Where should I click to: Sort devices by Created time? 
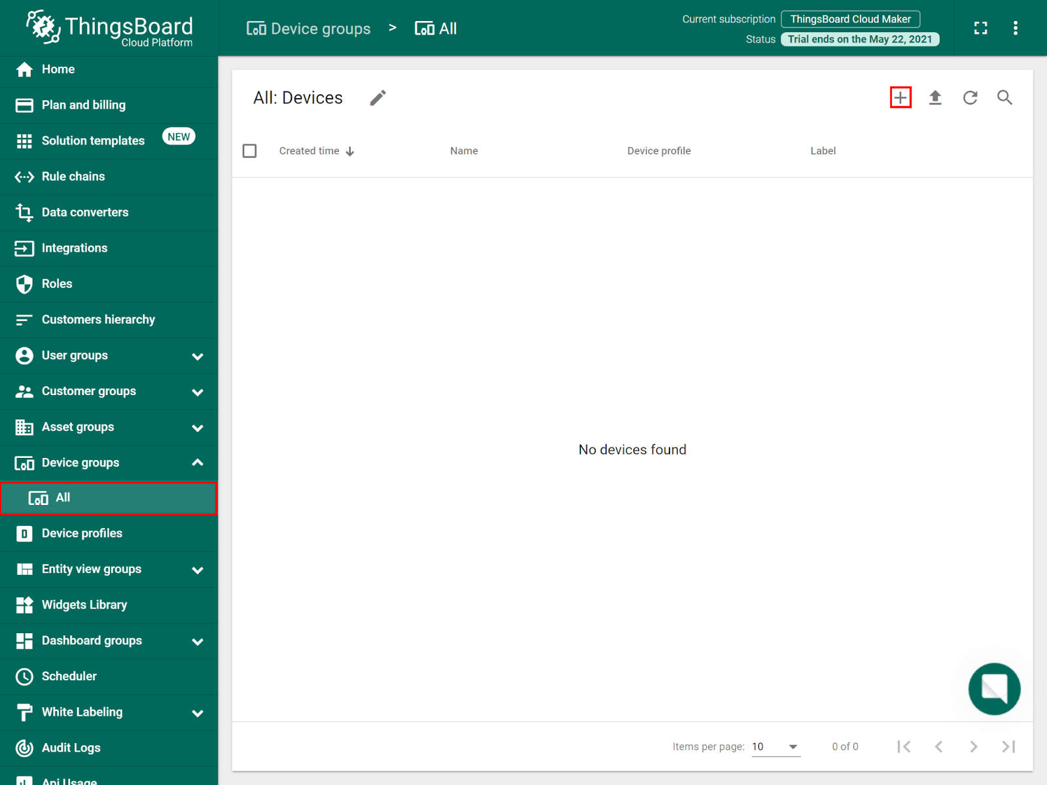pyautogui.click(x=309, y=150)
